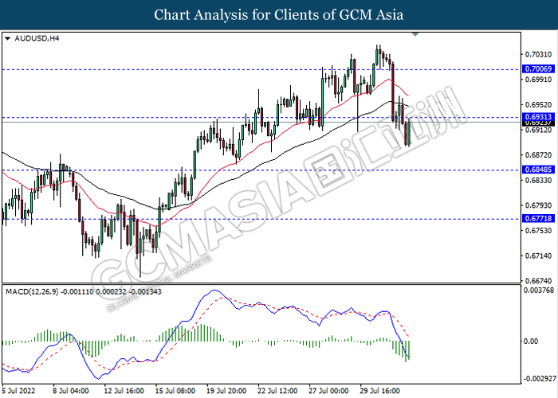
Task: Click the 27 Jul 00:00 time label
Action: click(x=328, y=391)
